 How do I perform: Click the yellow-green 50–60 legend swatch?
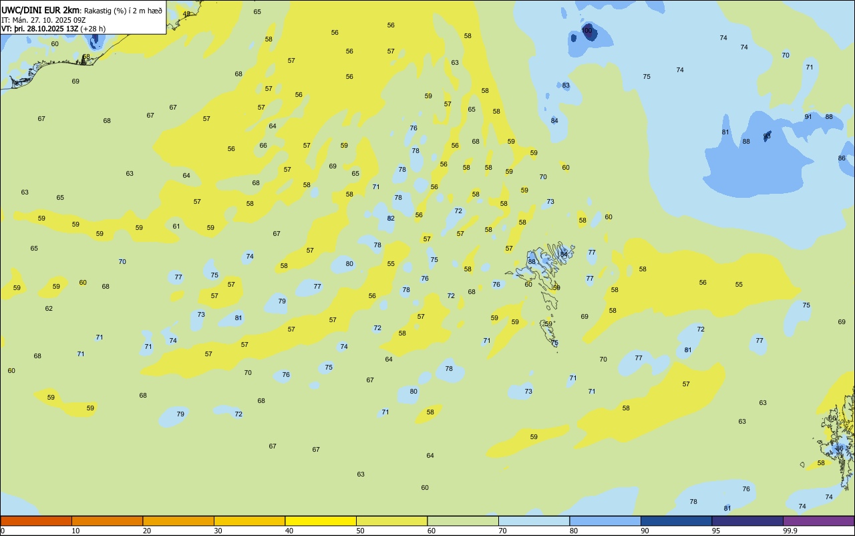(x=391, y=521)
